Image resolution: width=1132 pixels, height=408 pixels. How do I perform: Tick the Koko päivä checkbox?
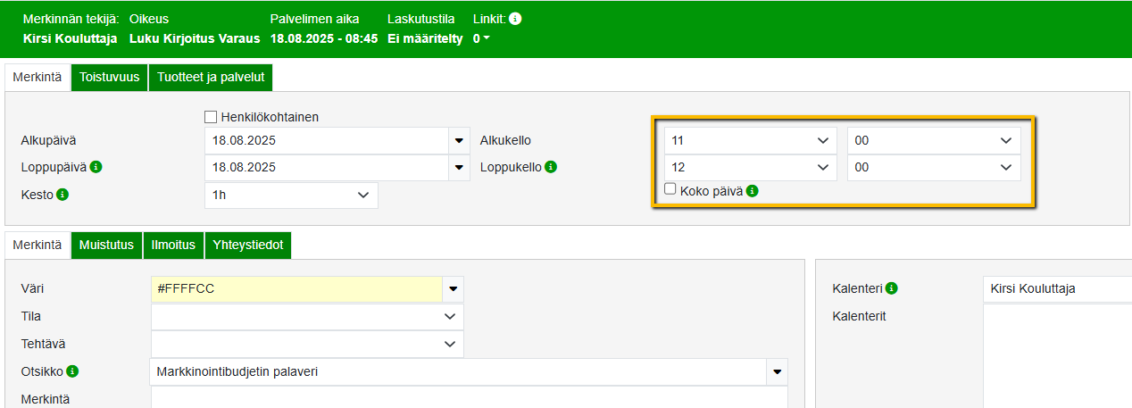pos(670,189)
